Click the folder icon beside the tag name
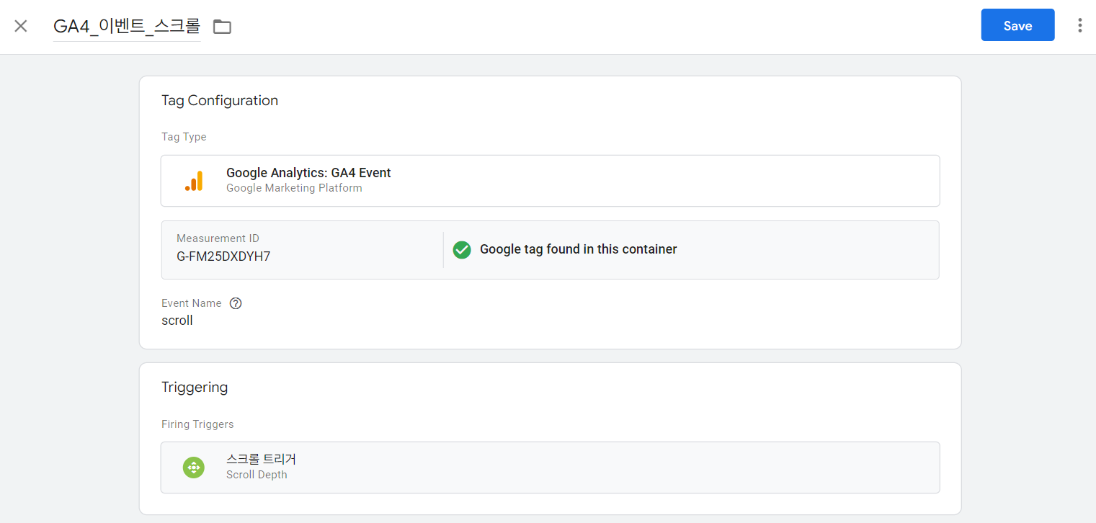Image resolution: width=1096 pixels, height=523 pixels. 222,27
